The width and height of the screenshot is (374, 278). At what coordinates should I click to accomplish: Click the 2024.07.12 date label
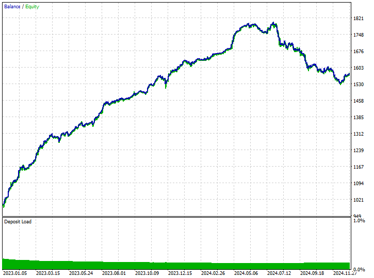(x=279, y=273)
